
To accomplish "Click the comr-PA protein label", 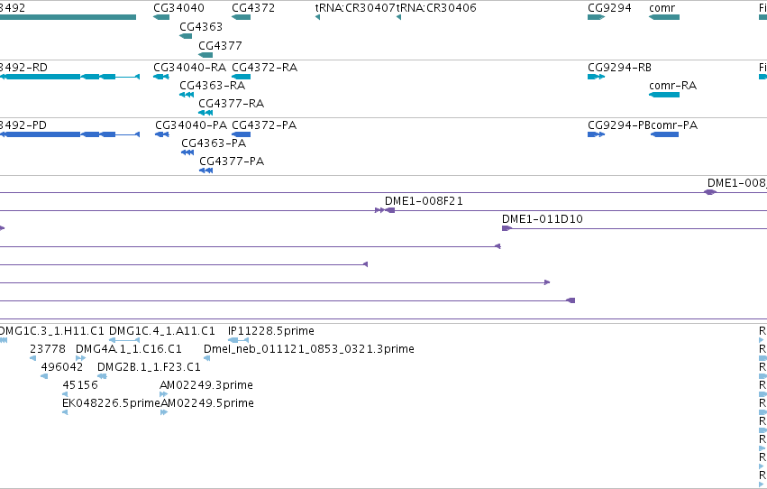I will pos(674,125).
